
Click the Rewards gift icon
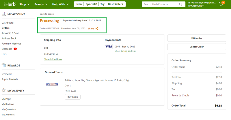4,65
